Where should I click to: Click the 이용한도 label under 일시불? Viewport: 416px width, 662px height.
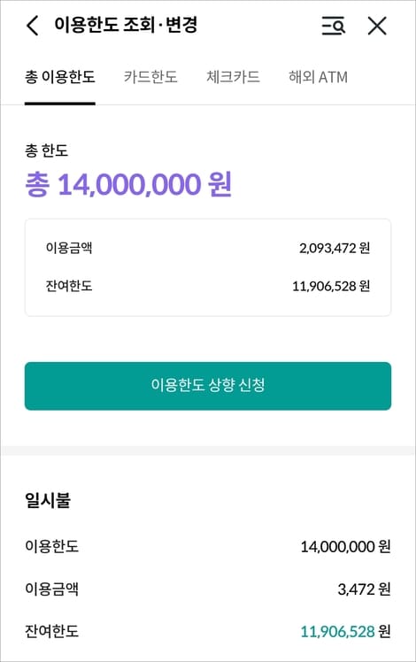coord(52,546)
